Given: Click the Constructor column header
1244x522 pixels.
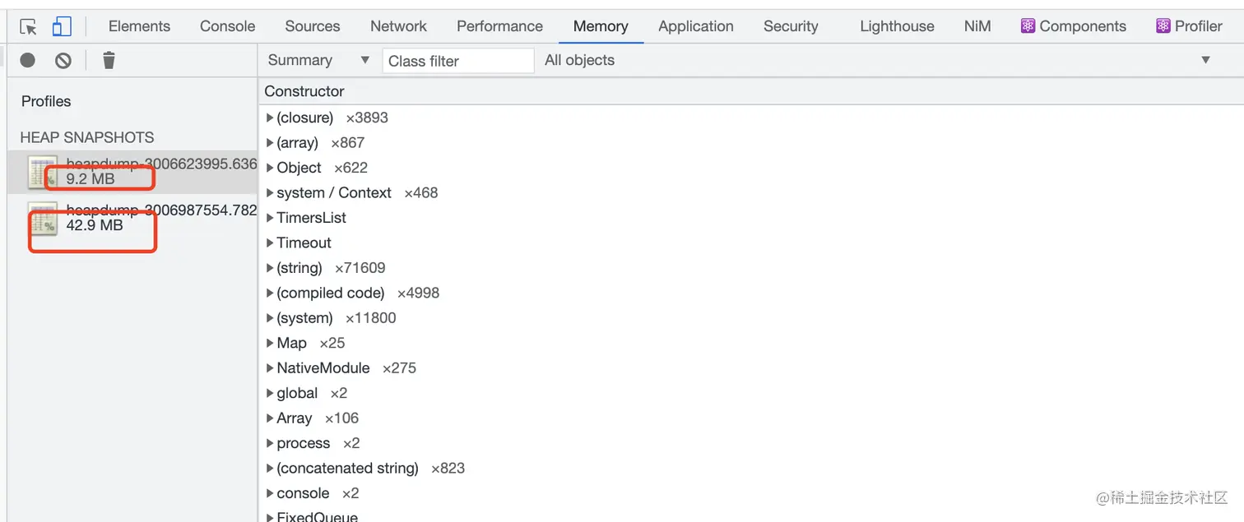Looking at the screenshot, I should (304, 91).
